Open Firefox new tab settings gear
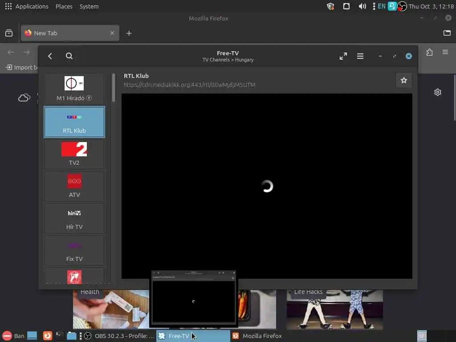The image size is (456, 342). pos(438,92)
